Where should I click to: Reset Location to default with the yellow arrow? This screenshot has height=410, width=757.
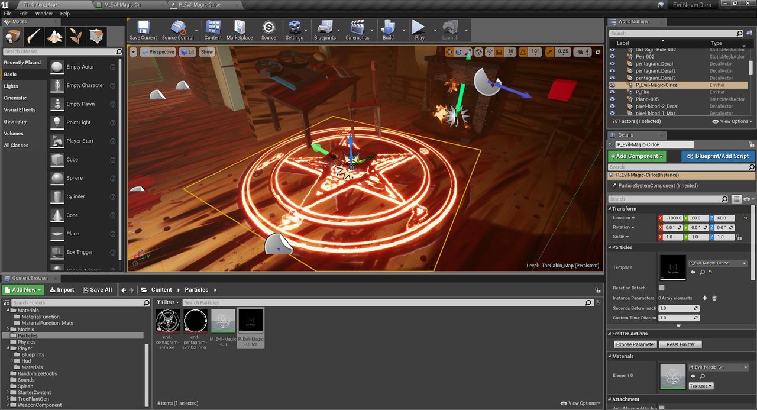coord(745,218)
